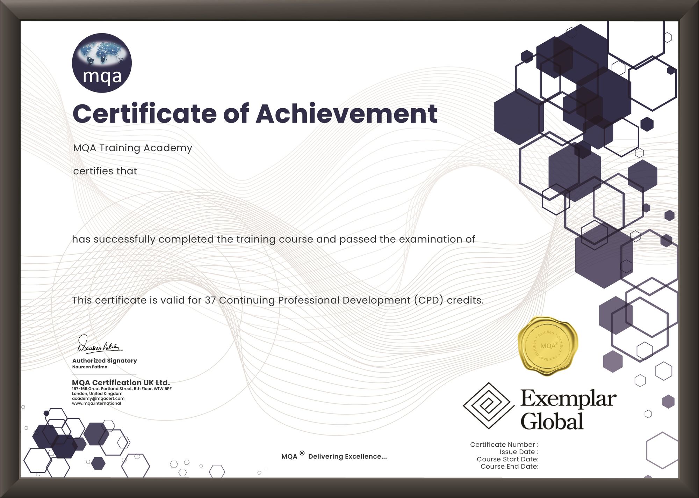Screen dimensions: 699x498
Task: Click the Course End Date label
Action: point(509,467)
